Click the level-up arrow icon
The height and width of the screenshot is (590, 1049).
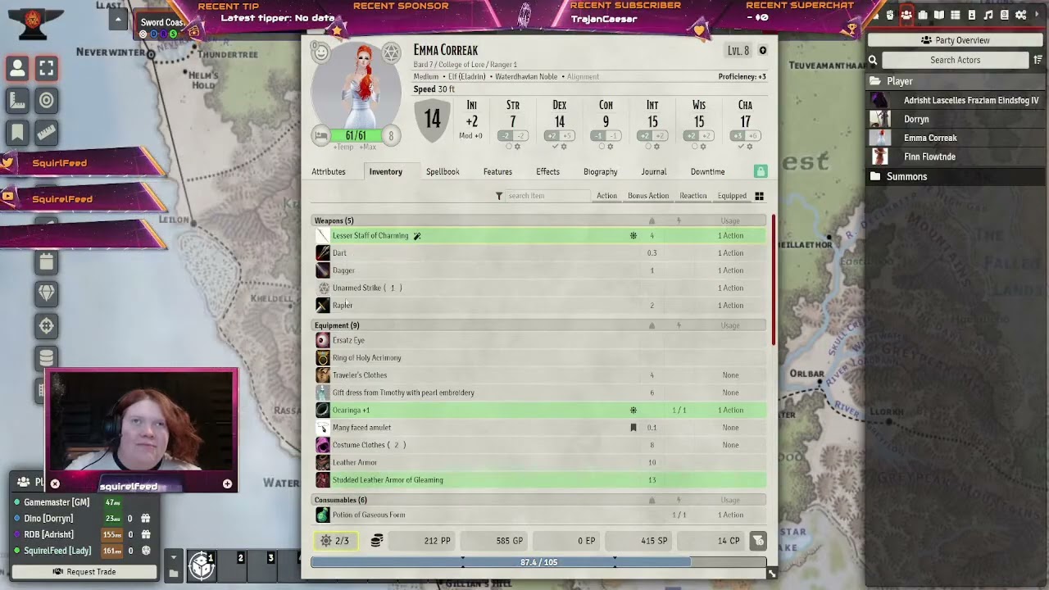762,51
